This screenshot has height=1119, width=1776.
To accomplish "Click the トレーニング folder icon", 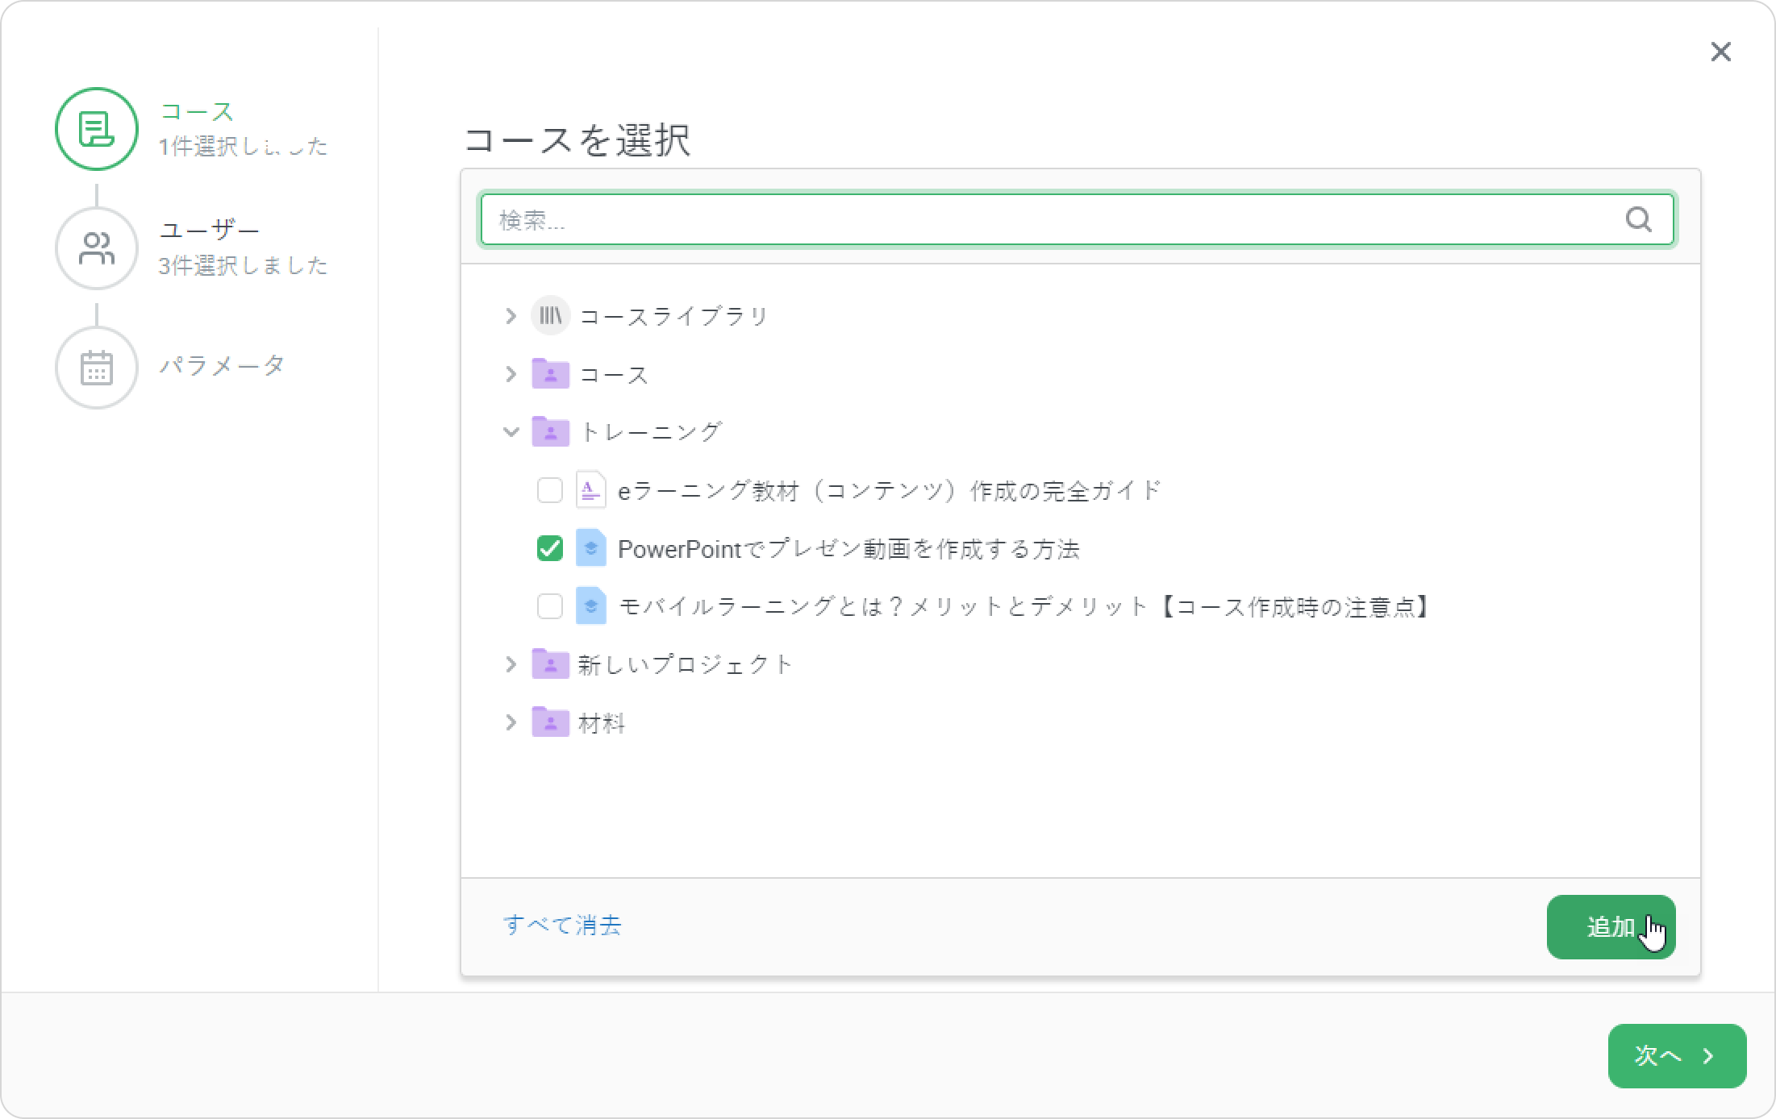I will tap(550, 432).
